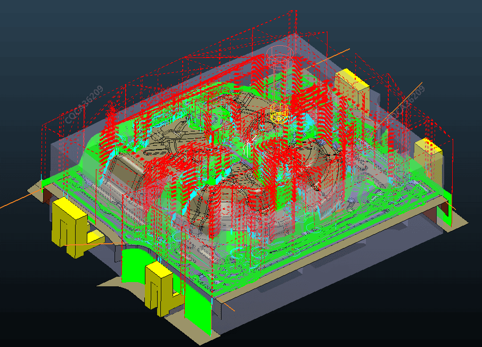Select the green strip at left corner

point(47,183)
